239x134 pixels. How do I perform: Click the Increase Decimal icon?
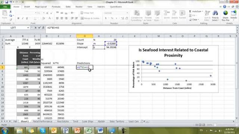click(122, 18)
